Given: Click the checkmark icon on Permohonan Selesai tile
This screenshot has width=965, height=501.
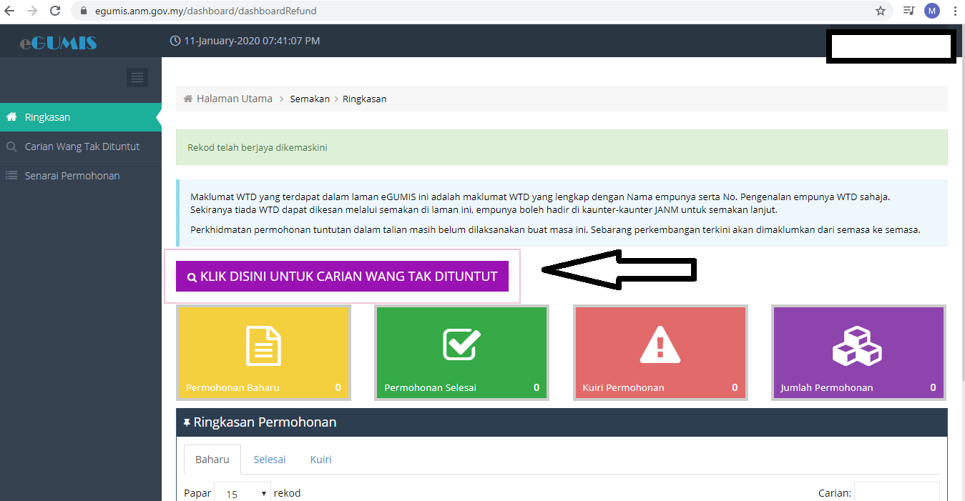Looking at the screenshot, I should (461, 344).
